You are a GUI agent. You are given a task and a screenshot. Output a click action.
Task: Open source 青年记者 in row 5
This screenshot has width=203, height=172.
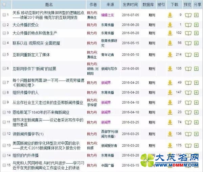[108, 55]
